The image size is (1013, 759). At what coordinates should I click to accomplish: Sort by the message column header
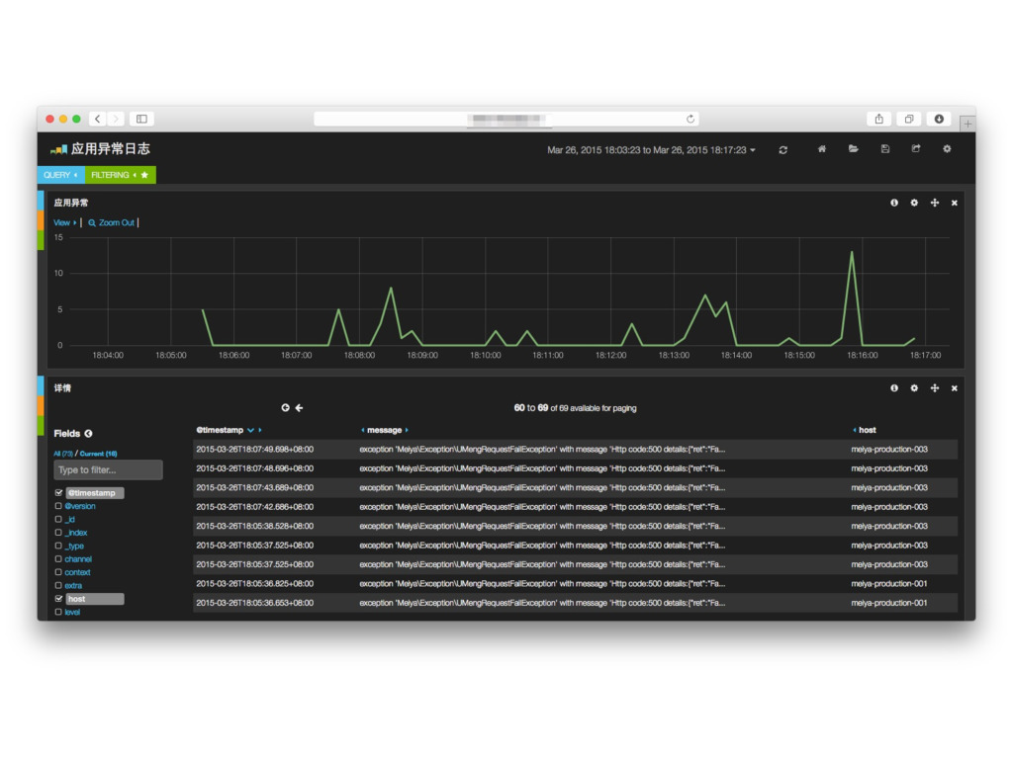[x=385, y=430]
